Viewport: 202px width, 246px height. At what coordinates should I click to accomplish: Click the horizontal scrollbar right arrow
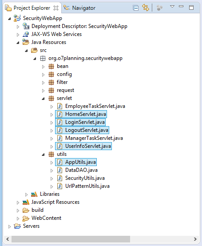(195, 239)
